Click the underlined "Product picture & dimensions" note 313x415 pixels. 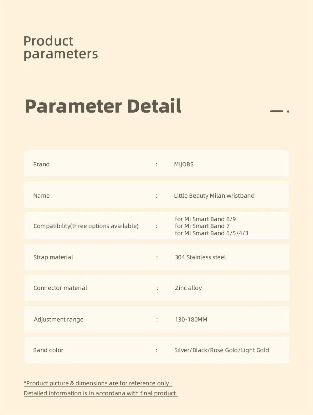coord(98,383)
